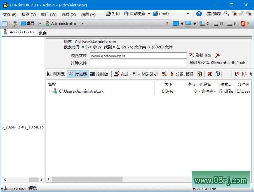Click the left pane scroll-left arrow

coord(5,180)
